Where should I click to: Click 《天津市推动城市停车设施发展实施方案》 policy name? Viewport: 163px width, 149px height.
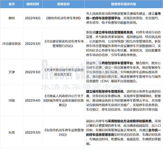coord(64,72)
